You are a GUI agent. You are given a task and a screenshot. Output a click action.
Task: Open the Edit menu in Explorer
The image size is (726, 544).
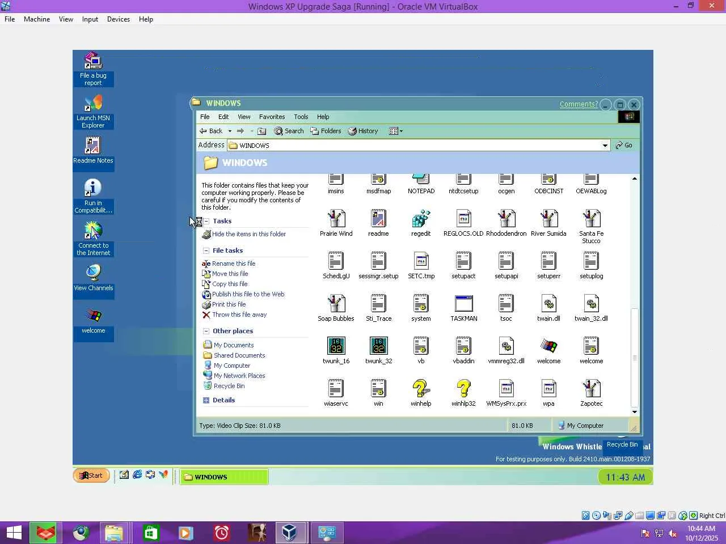tap(223, 117)
